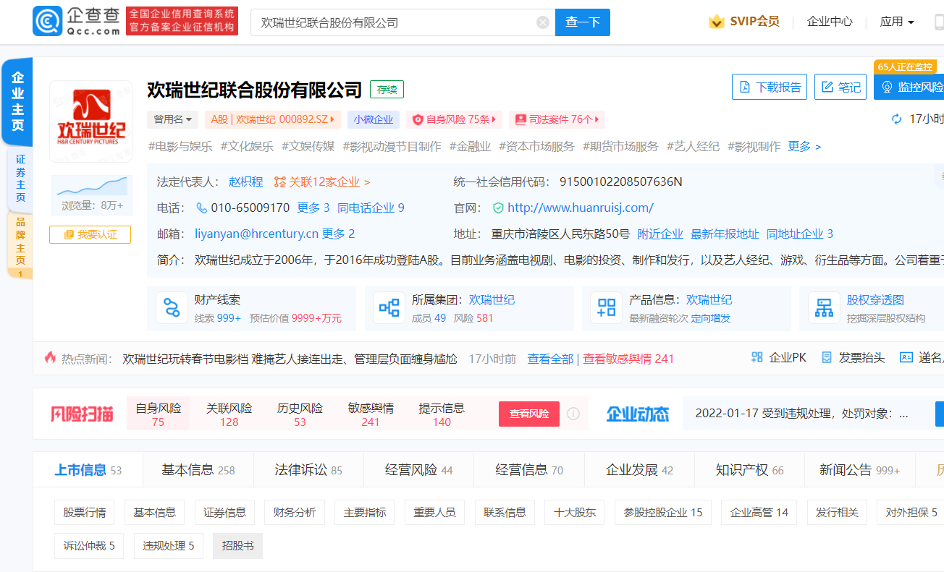Open 笔记 notes button
Screen dimensions: 944x572
(840, 87)
